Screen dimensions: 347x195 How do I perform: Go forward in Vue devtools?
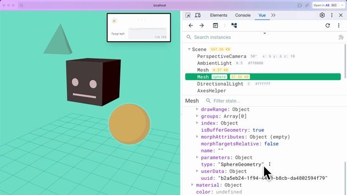pyautogui.click(x=202, y=25)
